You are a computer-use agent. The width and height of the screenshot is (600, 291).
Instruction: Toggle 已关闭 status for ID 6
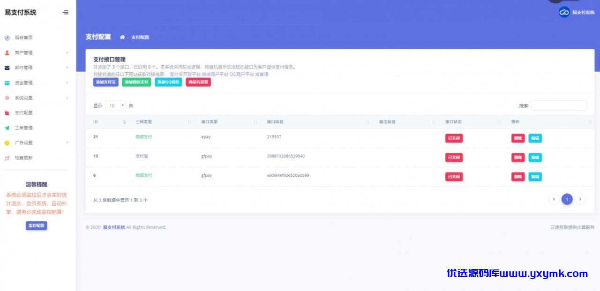pyautogui.click(x=454, y=177)
